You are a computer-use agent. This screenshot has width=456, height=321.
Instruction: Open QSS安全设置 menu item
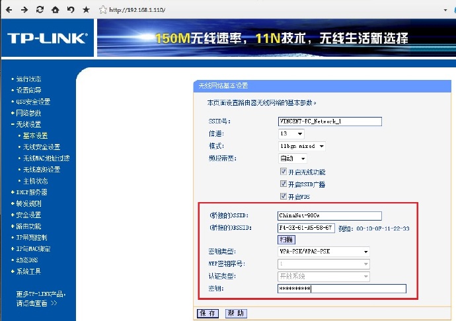point(33,102)
